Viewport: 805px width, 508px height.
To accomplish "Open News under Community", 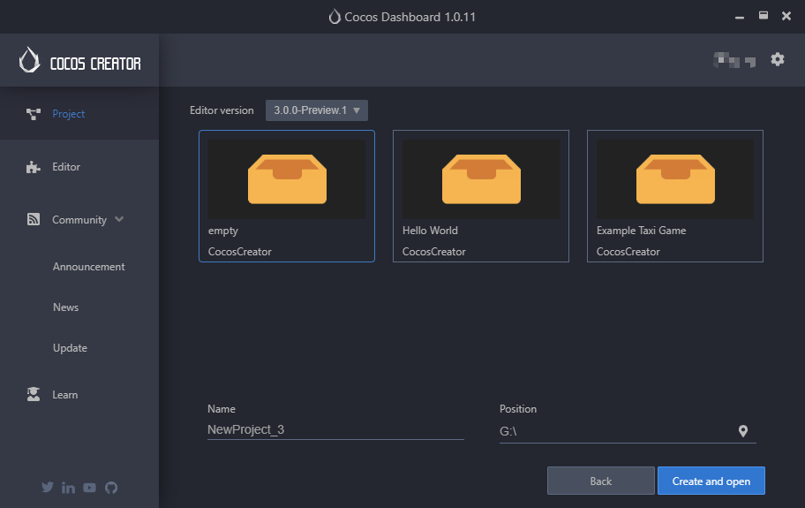I will 65,307.
